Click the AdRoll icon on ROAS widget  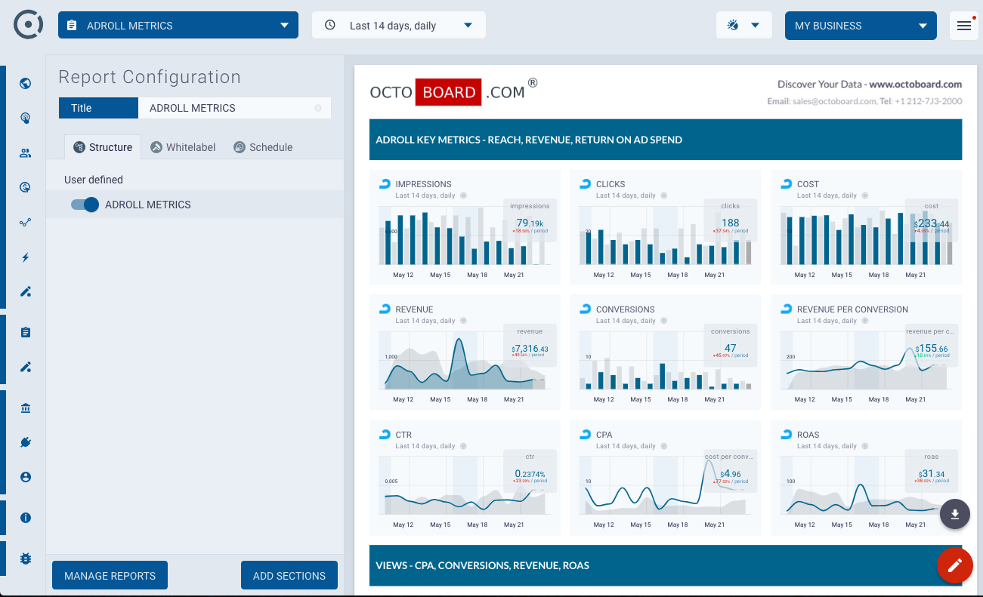pyautogui.click(x=786, y=434)
